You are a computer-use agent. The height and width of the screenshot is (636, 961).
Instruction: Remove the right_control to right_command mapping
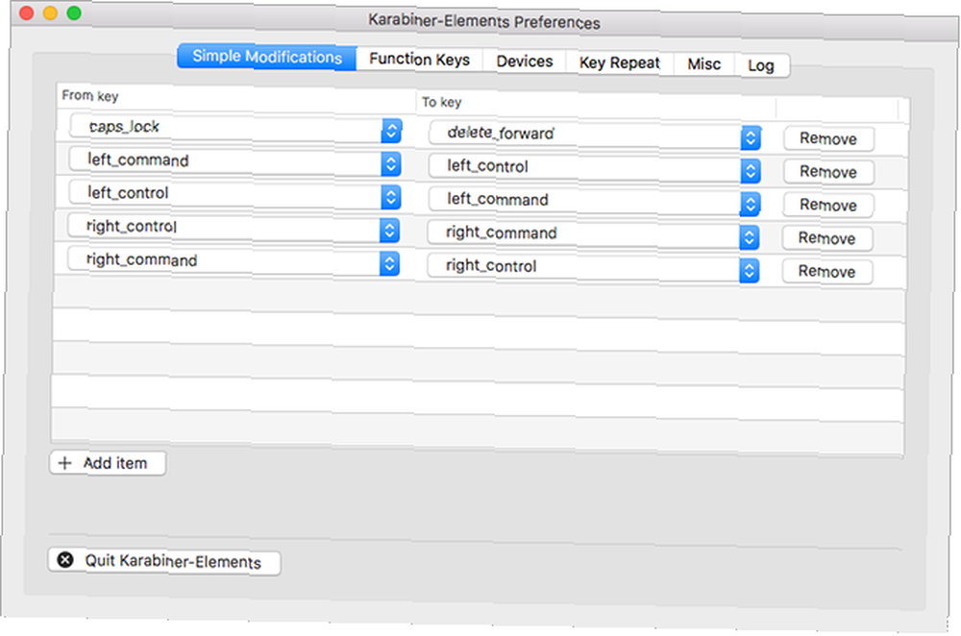tap(827, 238)
